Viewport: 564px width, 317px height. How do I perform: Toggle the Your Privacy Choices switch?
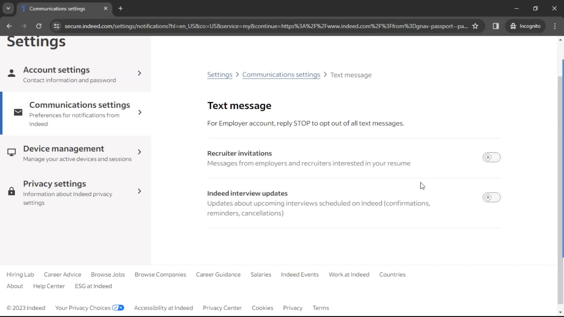(x=118, y=308)
